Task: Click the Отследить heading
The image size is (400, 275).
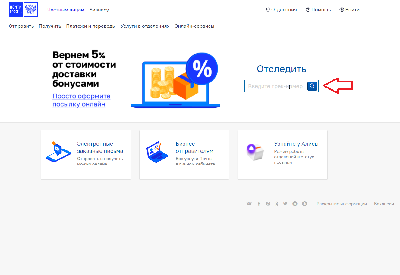Action: (x=282, y=69)
